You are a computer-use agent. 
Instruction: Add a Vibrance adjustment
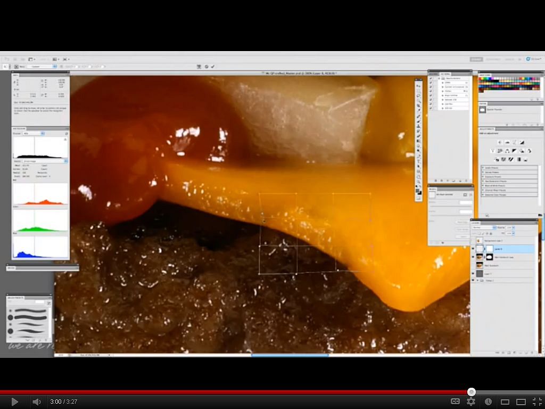point(492,151)
